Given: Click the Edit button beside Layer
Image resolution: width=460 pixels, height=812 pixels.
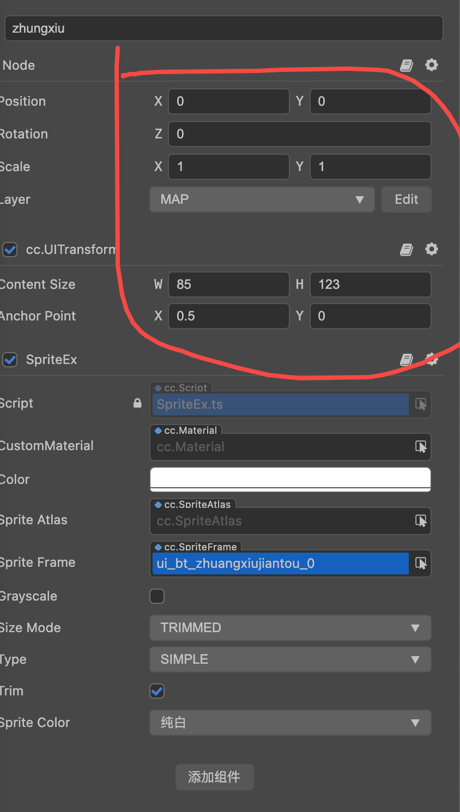Looking at the screenshot, I should click(x=407, y=199).
